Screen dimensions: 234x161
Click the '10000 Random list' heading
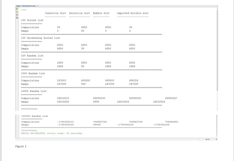34,91
